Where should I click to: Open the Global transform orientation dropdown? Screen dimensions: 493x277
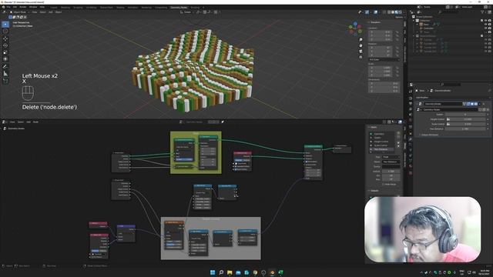click(188, 12)
